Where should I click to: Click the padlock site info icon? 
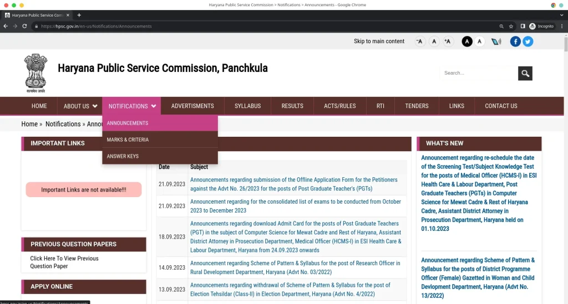point(36,27)
